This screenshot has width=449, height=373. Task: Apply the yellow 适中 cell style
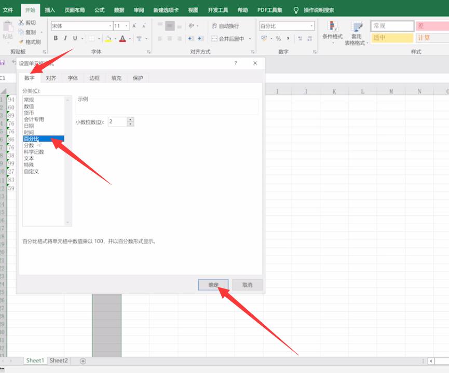tap(392, 38)
